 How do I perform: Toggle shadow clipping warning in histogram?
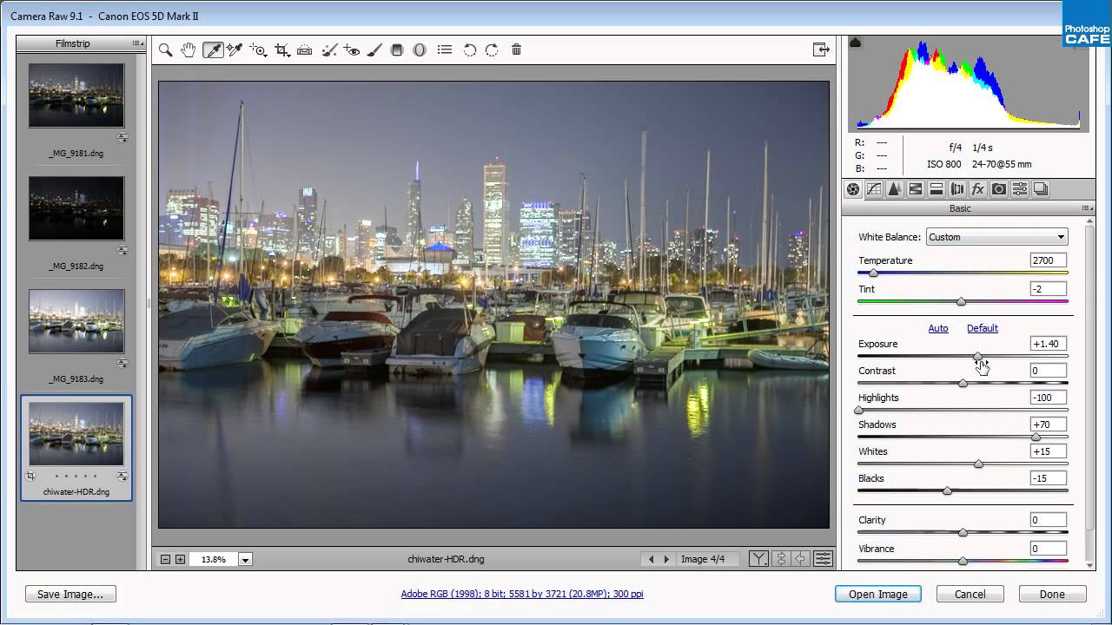pos(855,43)
